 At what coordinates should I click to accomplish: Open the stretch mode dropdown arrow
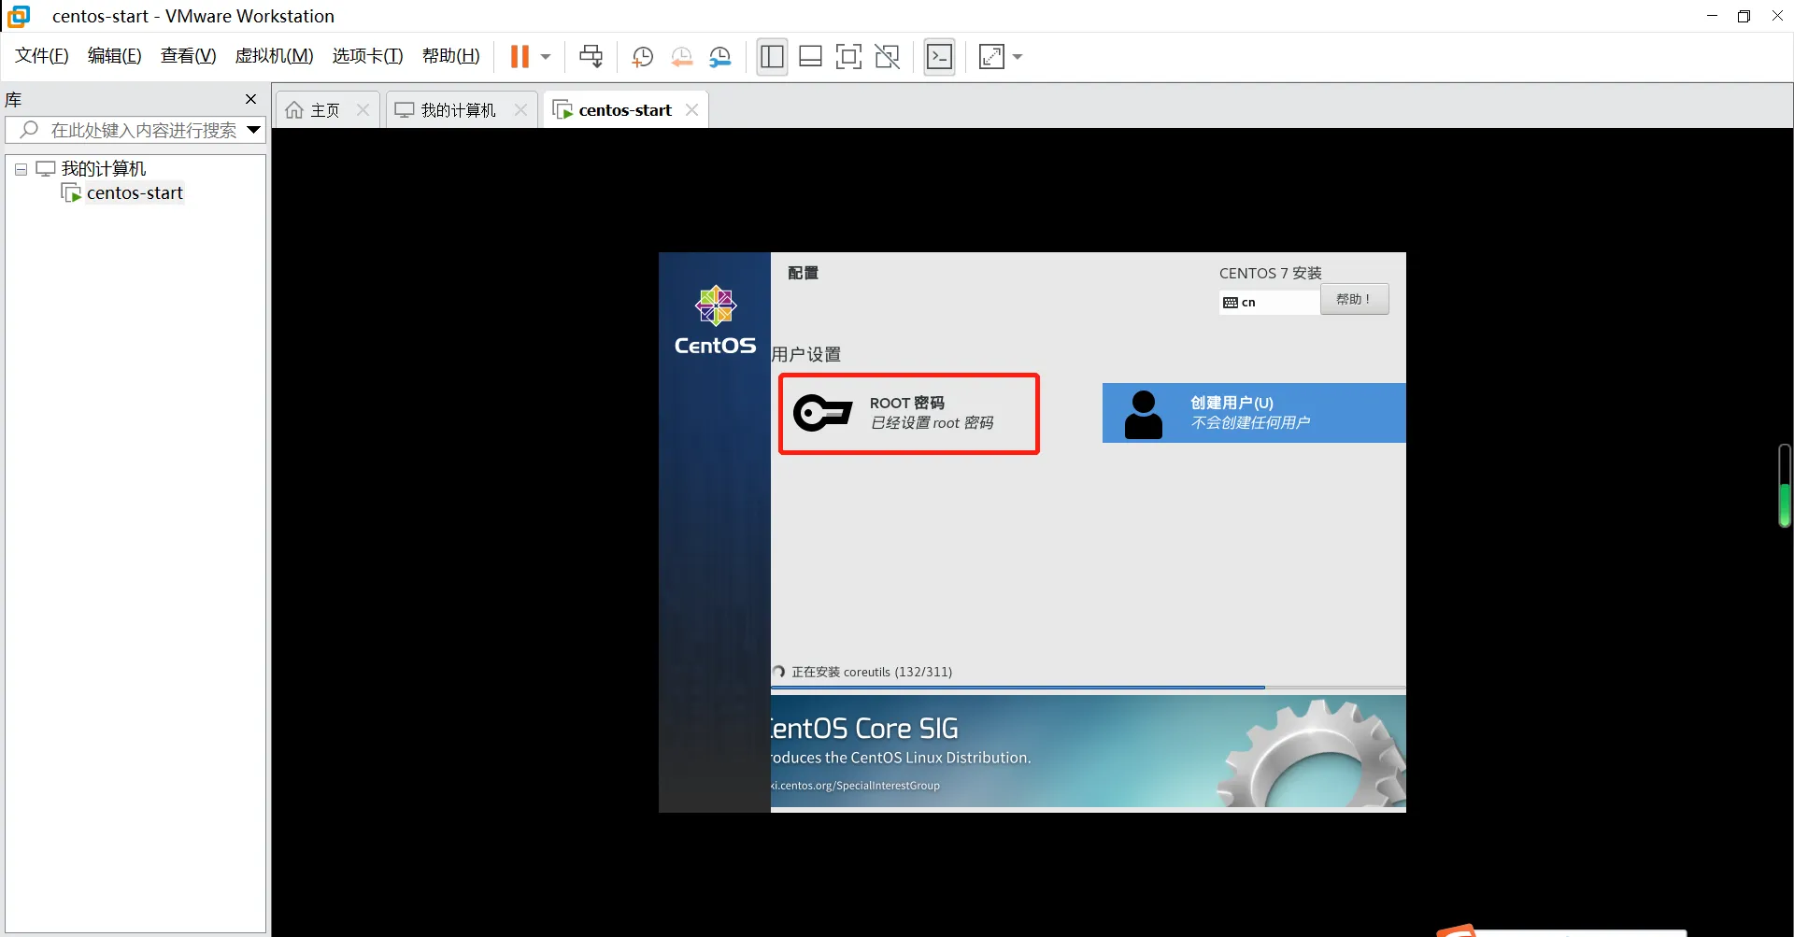pyautogui.click(x=1018, y=57)
